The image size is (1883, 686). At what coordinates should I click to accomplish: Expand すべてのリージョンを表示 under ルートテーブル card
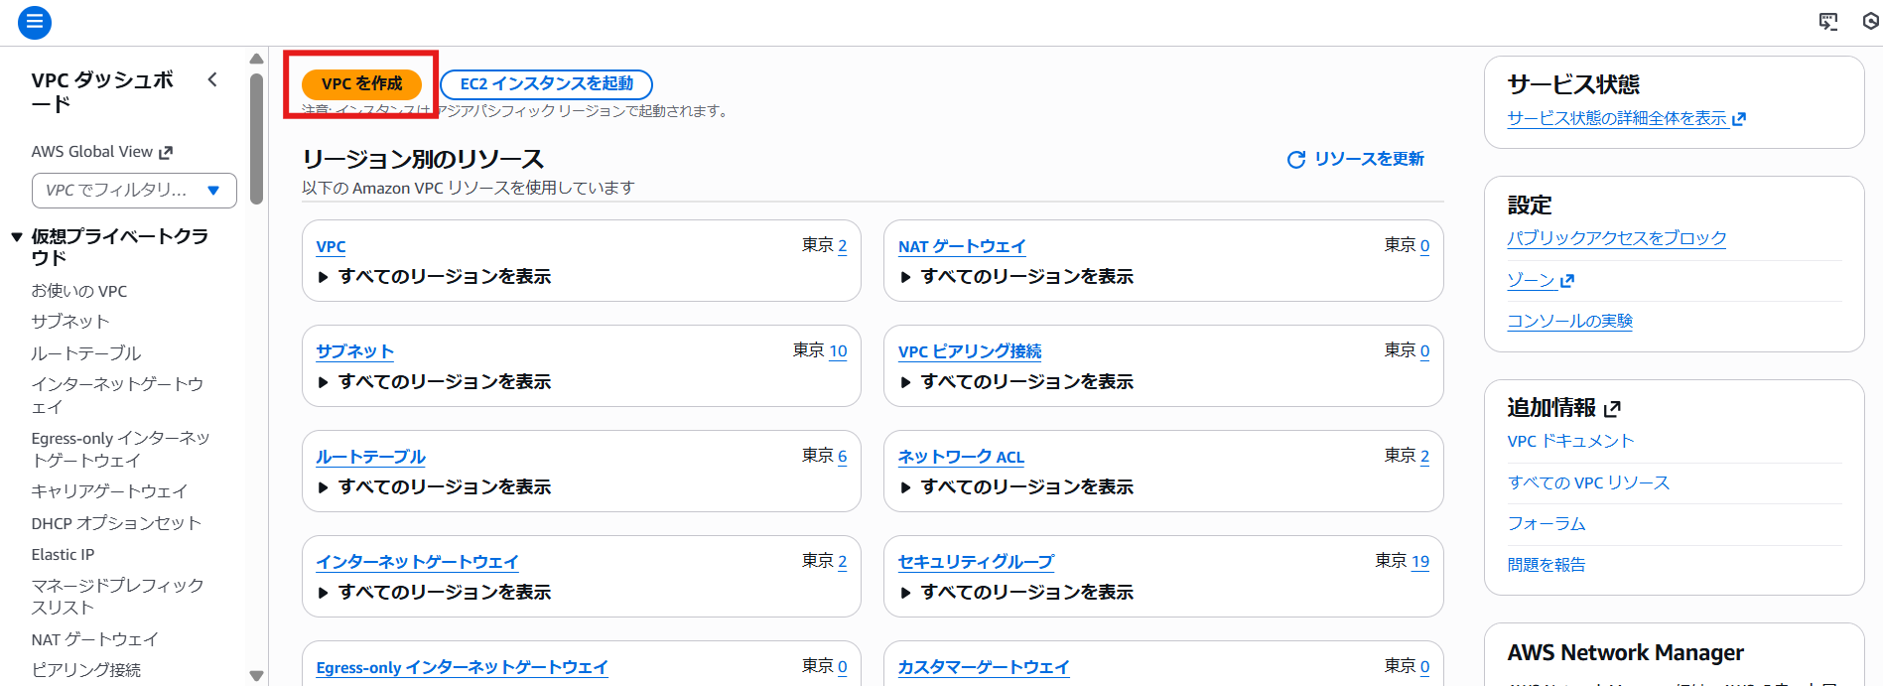[x=434, y=487]
